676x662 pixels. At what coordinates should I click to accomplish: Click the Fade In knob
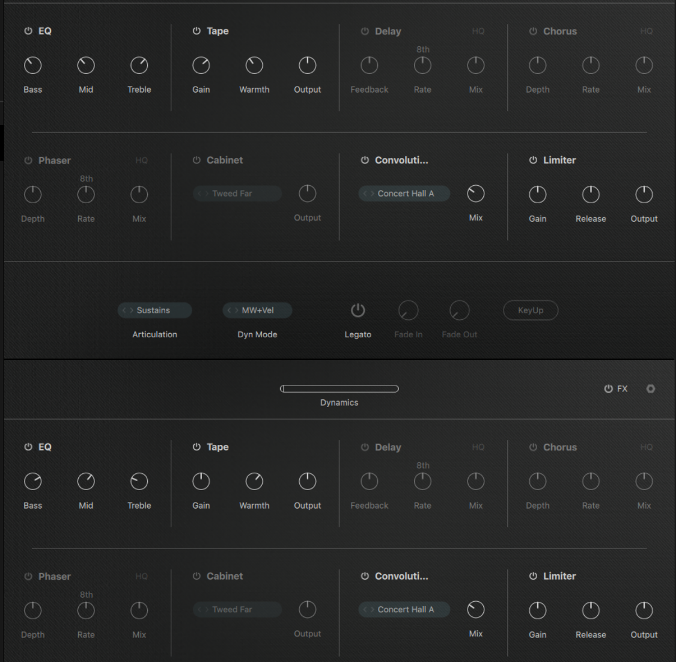click(408, 310)
